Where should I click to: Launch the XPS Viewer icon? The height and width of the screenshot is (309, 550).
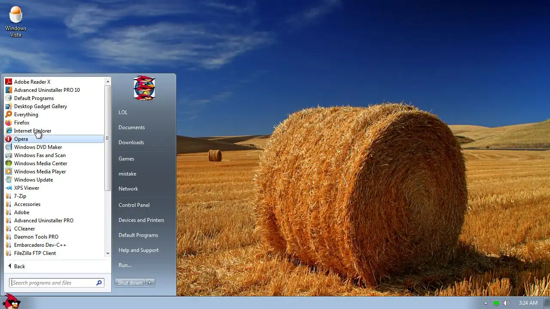[9, 188]
